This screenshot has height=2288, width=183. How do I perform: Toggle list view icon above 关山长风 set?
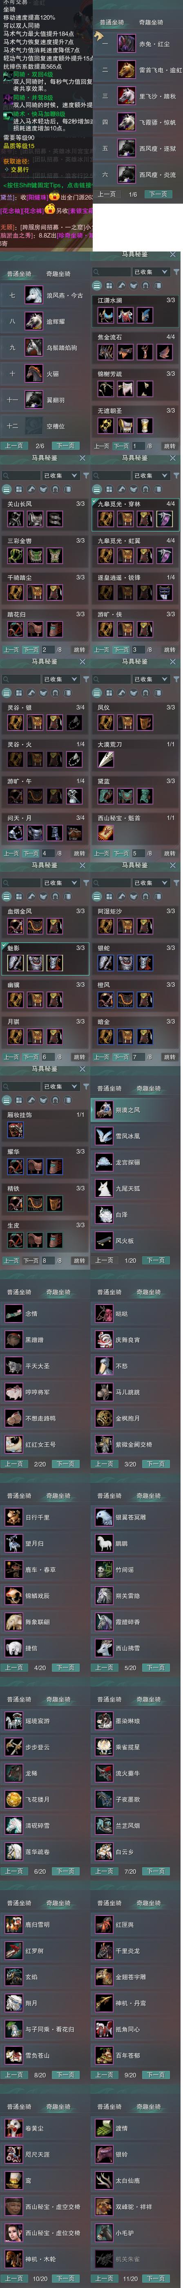point(7,489)
